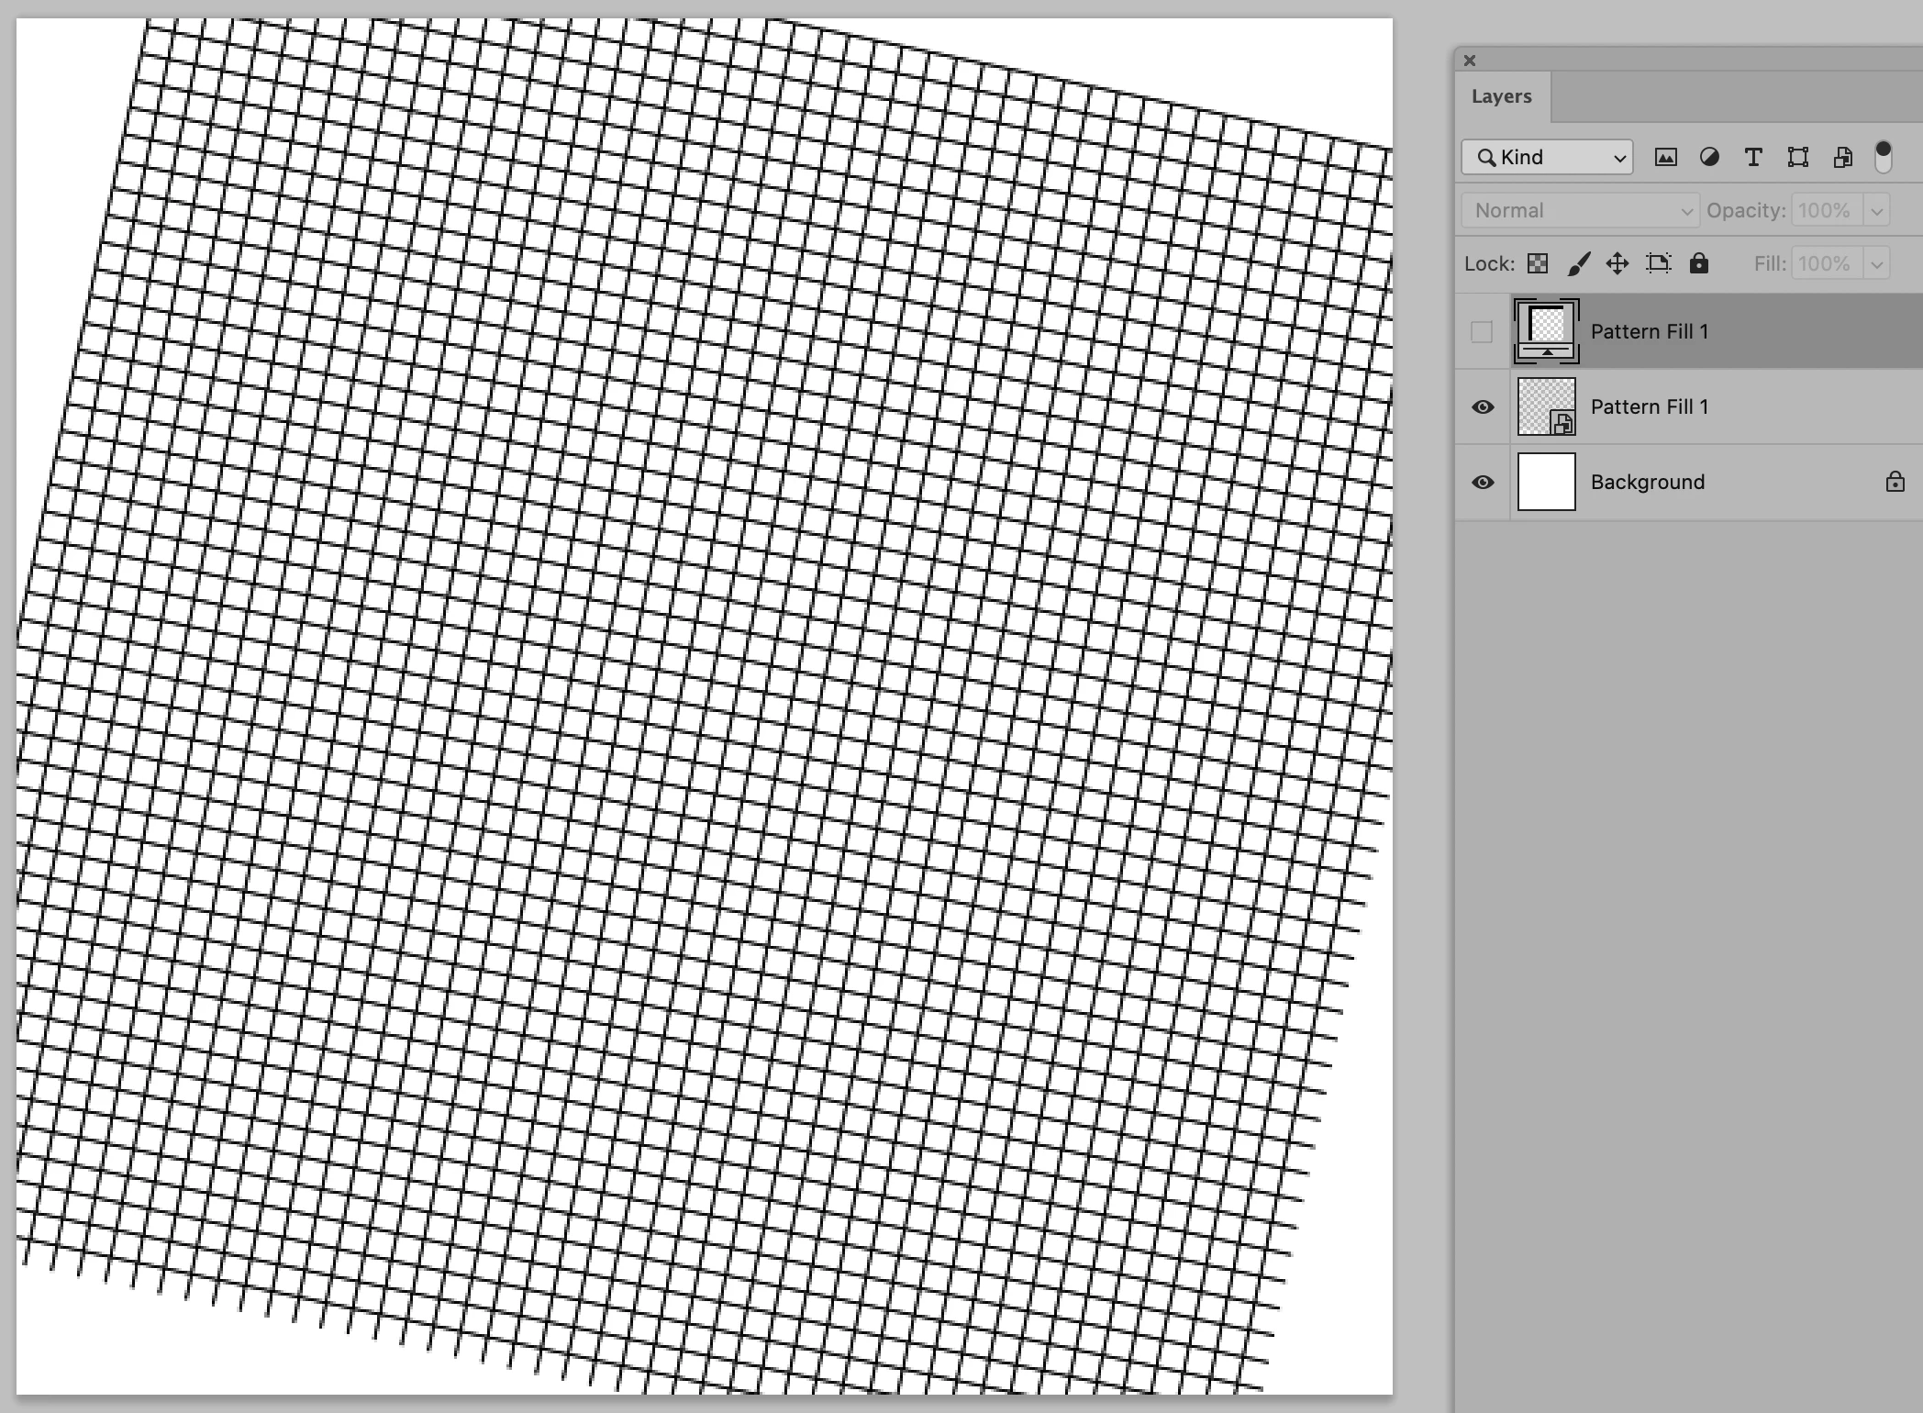
Task: Click prevent artboard auto-nesting lock icon
Action: 1658,264
